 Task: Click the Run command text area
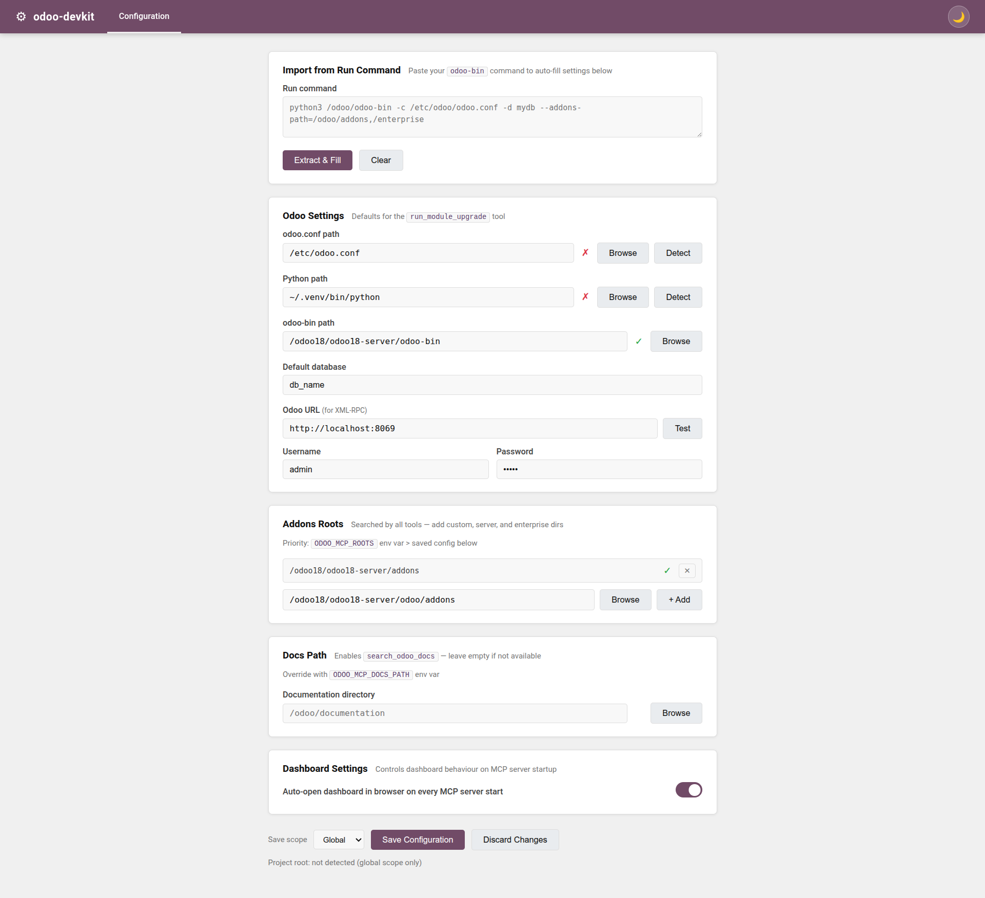click(492, 117)
